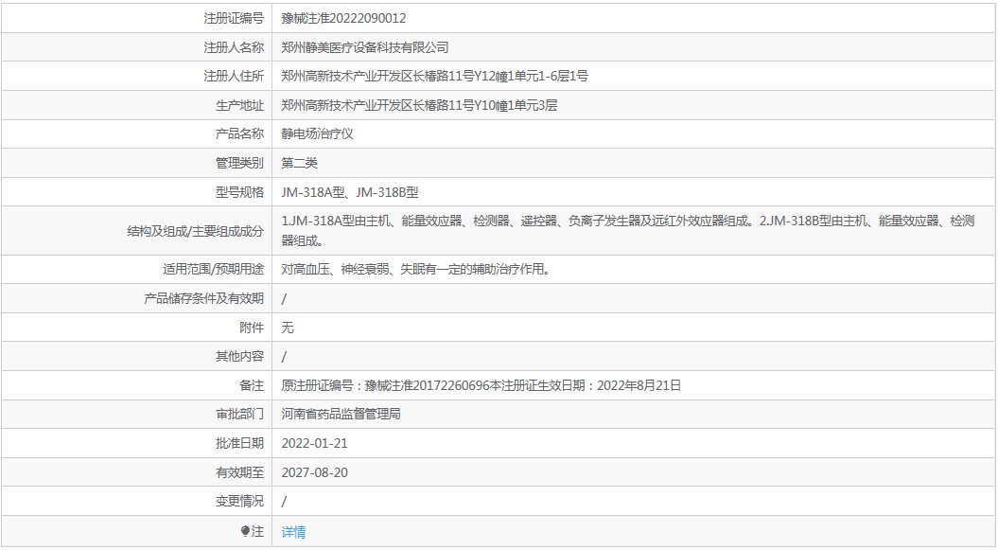Screen dimensions: 998x550
Task: Click the 附件 value 无
Action: pos(288,328)
